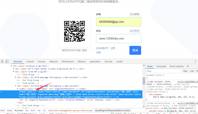Collapse the w-md-90 w-lg-65 div node

(x=13, y=72)
